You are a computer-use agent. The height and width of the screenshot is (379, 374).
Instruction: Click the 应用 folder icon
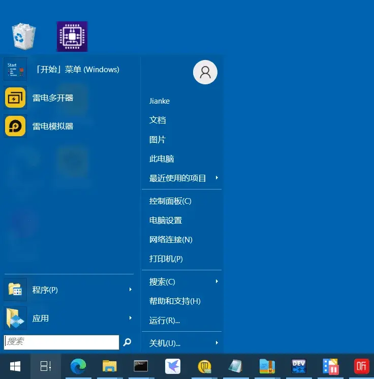(15, 318)
